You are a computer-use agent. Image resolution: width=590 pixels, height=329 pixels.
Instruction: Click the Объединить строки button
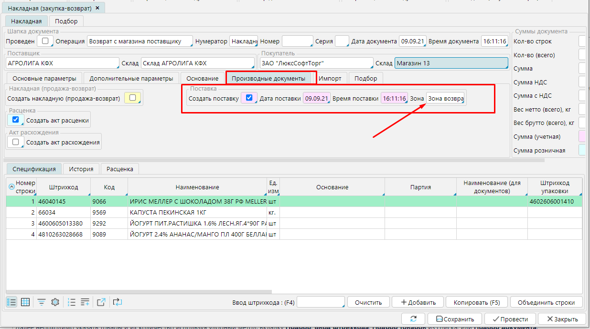(547, 302)
